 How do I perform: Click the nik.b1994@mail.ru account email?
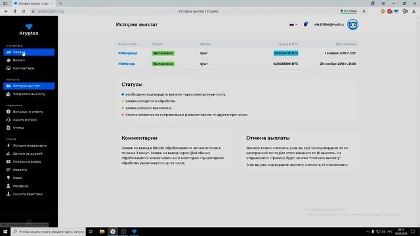(x=329, y=24)
